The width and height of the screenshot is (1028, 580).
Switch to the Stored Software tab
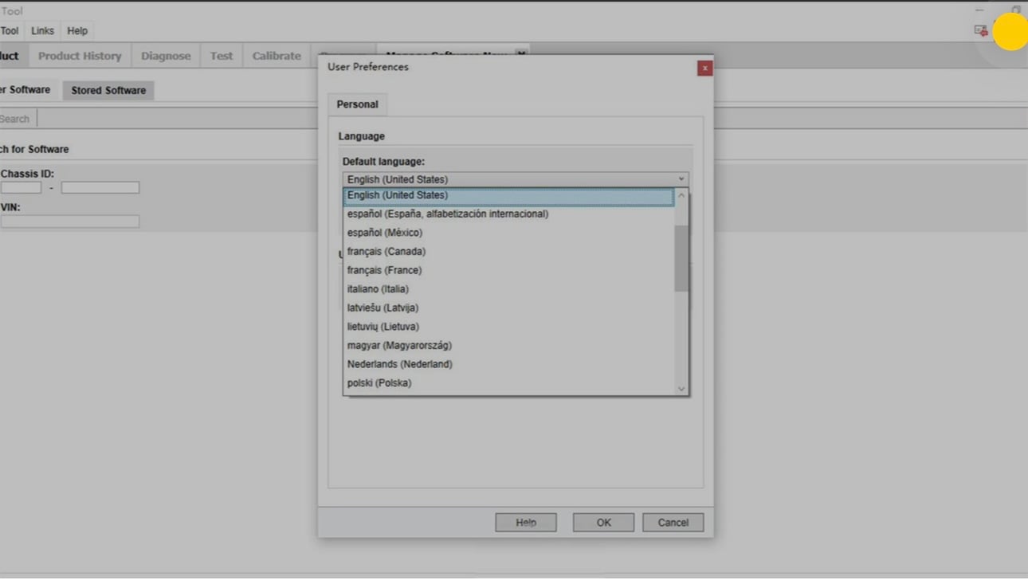tap(108, 90)
